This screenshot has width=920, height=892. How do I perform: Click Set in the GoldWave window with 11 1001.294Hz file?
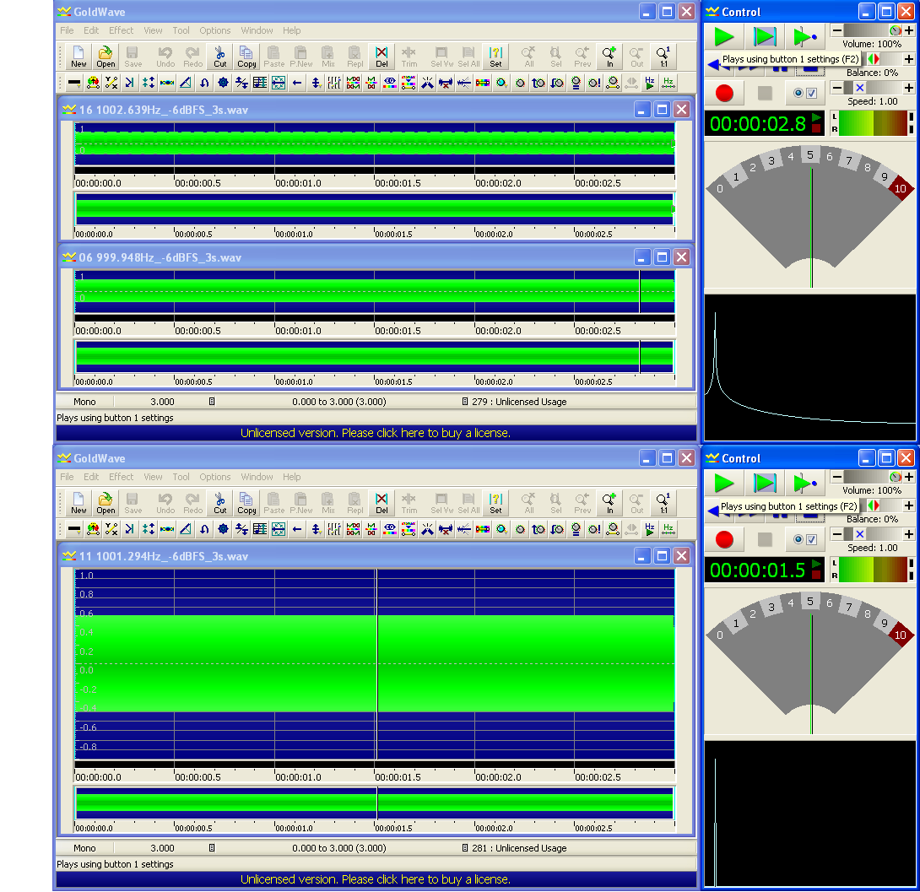click(x=495, y=503)
